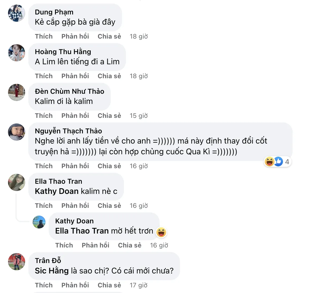Click Ella Thao Tran's profile avatar
The image size is (314, 293).
[x=17, y=182]
